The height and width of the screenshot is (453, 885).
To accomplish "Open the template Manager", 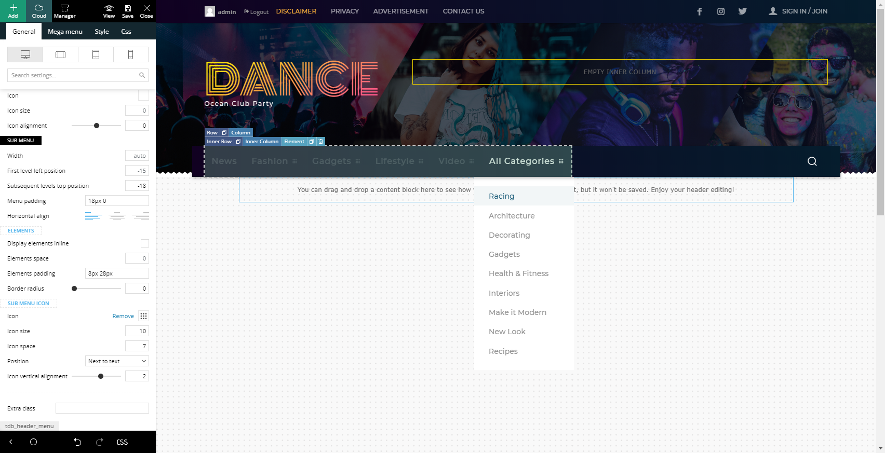I will (64, 11).
